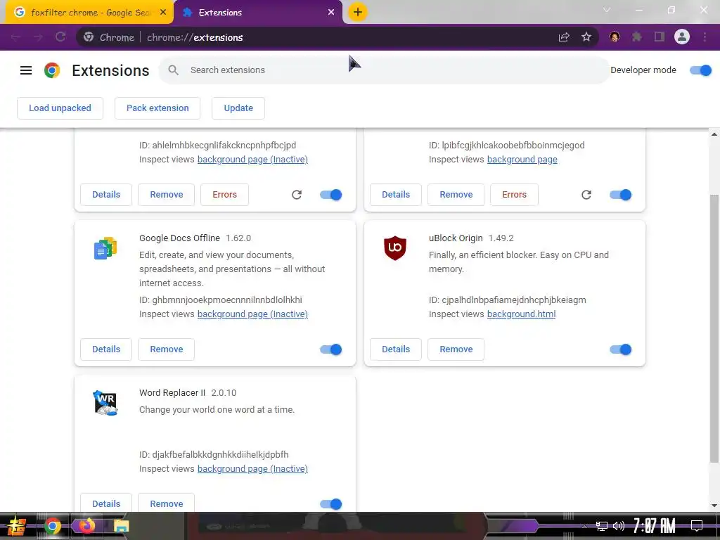The height and width of the screenshot is (540, 720).
Task: Close the foxfilter chrome tab
Action: pos(163,13)
